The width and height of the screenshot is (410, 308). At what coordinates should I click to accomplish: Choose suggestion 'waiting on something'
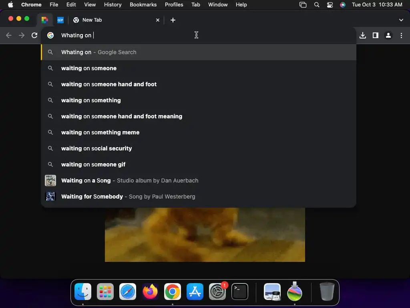(199, 100)
